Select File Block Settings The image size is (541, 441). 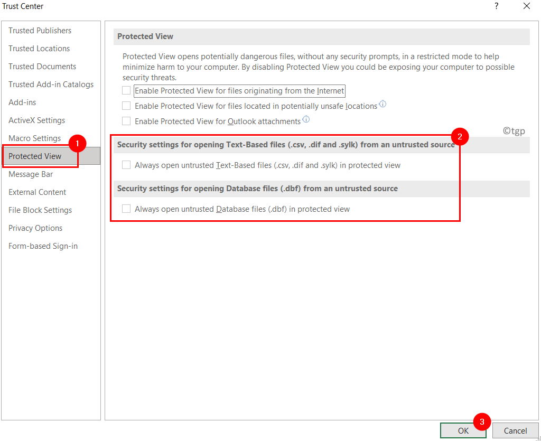click(40, 210)
